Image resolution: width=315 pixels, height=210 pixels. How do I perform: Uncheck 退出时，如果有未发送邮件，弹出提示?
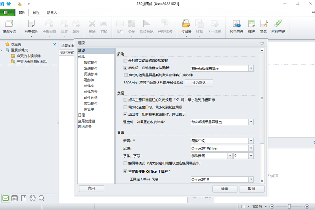click(125, 114)
